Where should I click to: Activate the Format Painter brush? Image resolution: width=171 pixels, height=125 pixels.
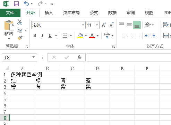click(x=20, y=38)
